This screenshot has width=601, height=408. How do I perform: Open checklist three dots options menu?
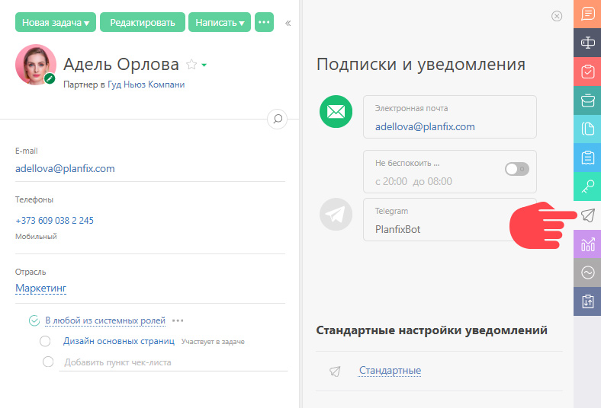point(178,320)
